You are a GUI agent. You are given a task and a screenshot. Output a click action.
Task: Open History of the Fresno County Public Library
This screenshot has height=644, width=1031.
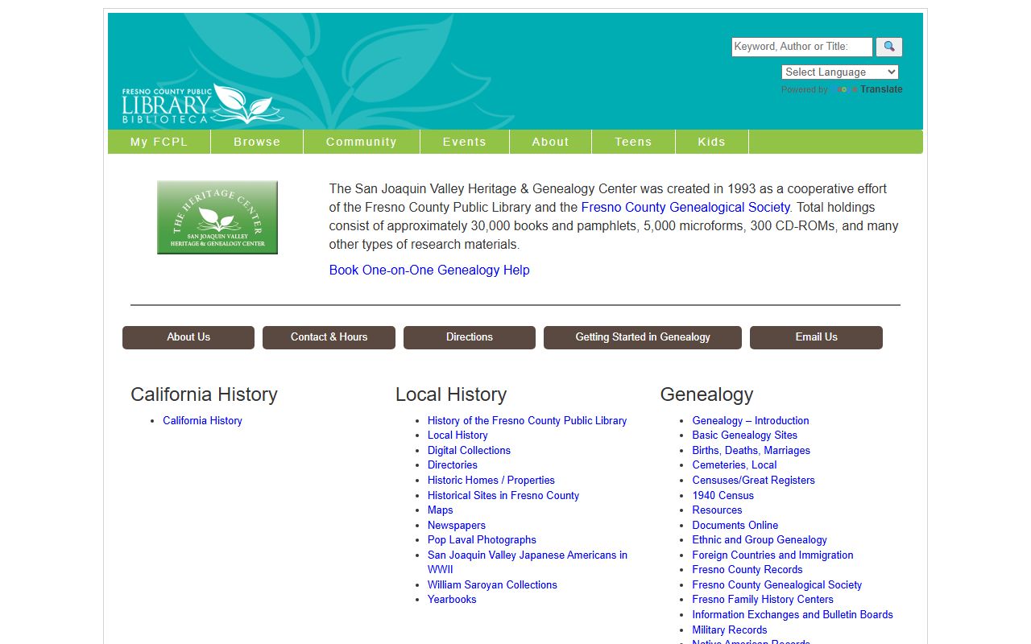pyautogui.click(x=527, y=420)
